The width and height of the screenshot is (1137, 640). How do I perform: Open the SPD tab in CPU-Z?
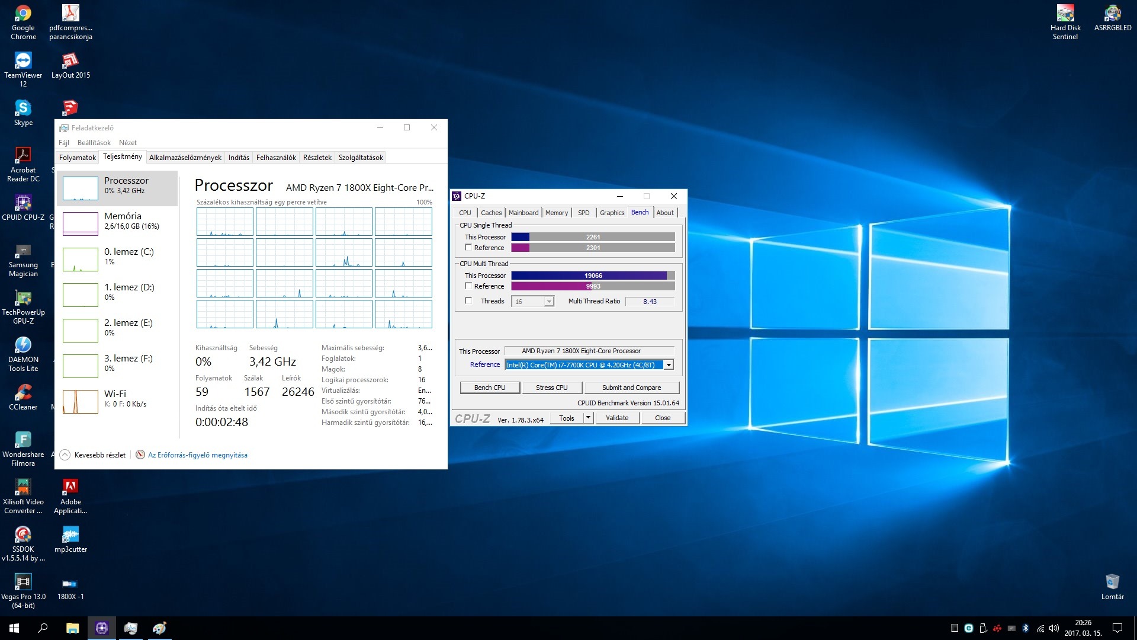pos(584,213)
